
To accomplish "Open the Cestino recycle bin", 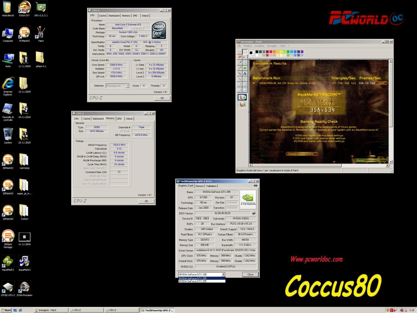I will pyautogui.click(x=8, y=136).
